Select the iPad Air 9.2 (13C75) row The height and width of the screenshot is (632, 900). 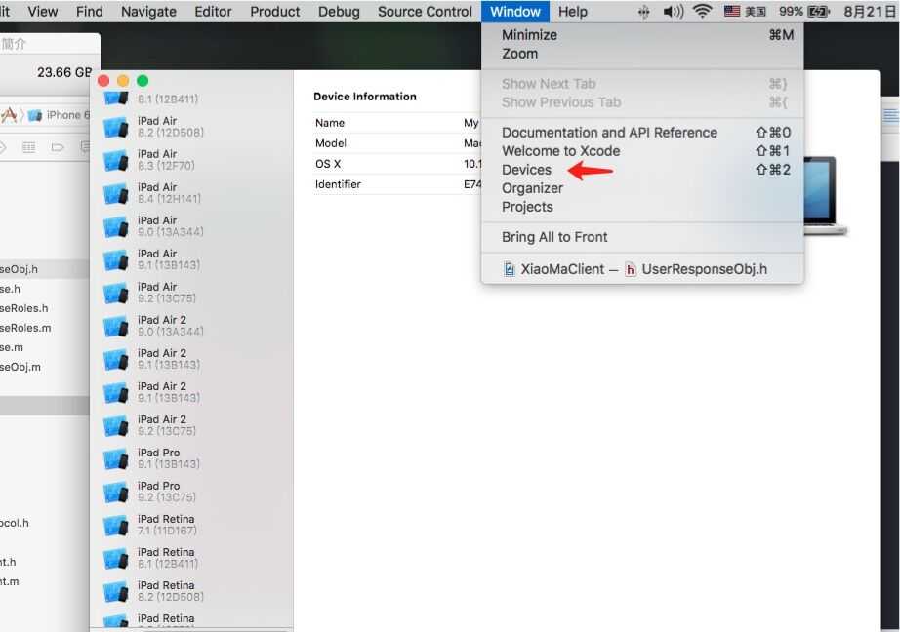point(191,293)
